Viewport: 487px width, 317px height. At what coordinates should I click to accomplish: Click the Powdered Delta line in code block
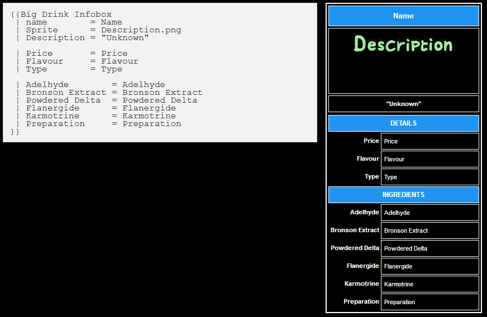[x=106, y=100]
